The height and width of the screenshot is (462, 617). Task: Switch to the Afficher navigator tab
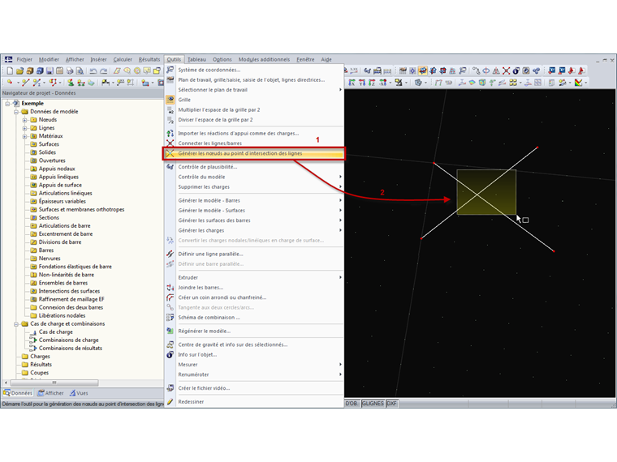[x=50, y=393]
